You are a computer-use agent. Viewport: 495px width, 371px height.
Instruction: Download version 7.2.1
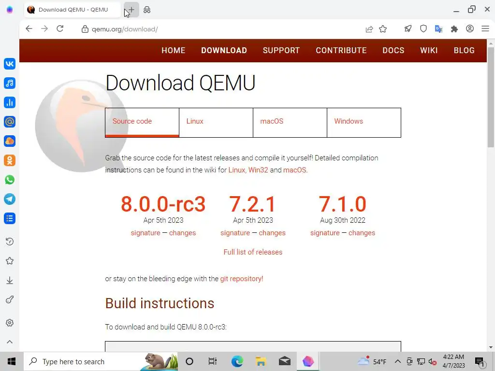pyautogui.click(x=253, y=204)
